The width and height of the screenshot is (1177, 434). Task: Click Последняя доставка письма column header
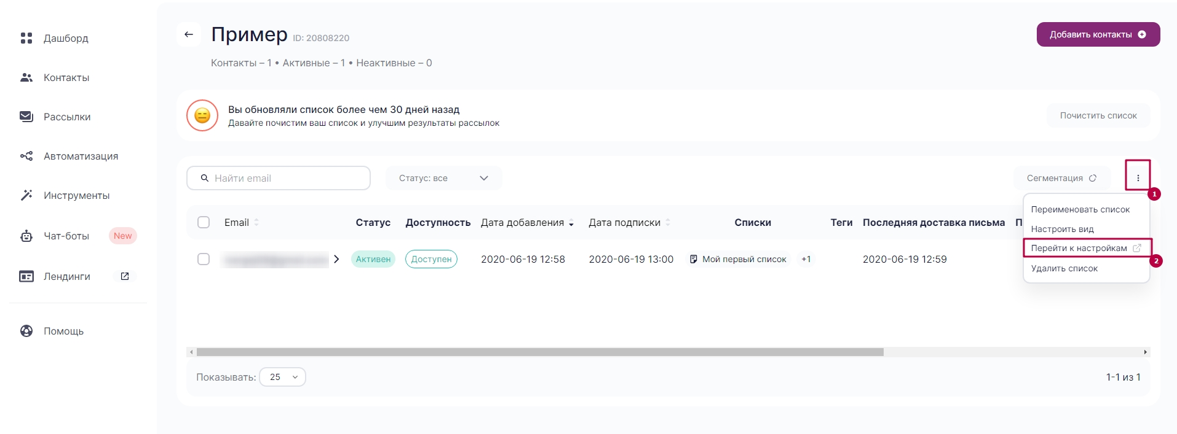tap(933, 222)
